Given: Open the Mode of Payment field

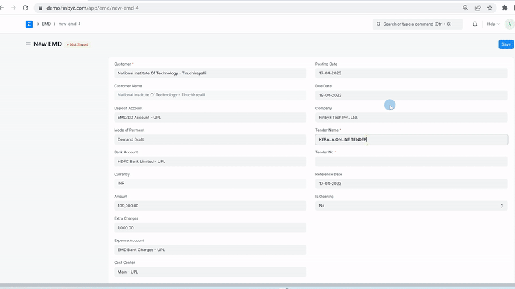Looking at the screenshot, I should coord(210,139).
